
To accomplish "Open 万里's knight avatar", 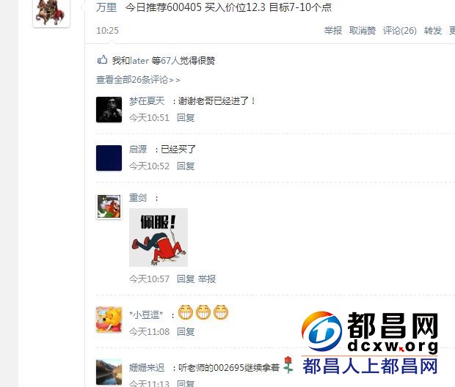I will point(51,13).
